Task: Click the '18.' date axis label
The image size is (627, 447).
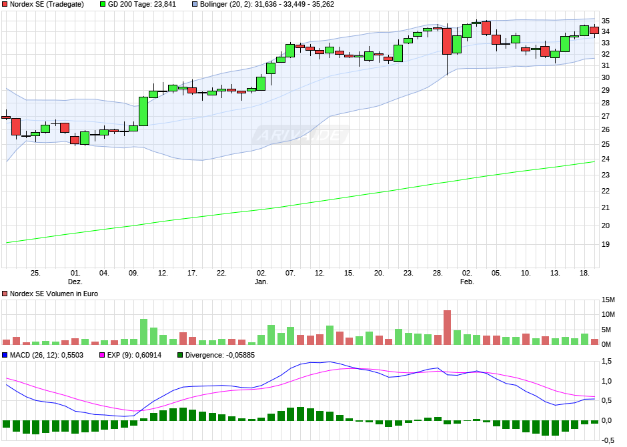Action: (x=584, y=273)
